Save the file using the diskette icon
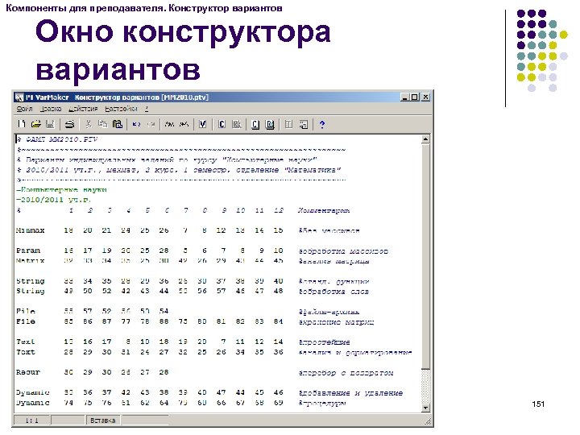 click(x=50, y=124)
